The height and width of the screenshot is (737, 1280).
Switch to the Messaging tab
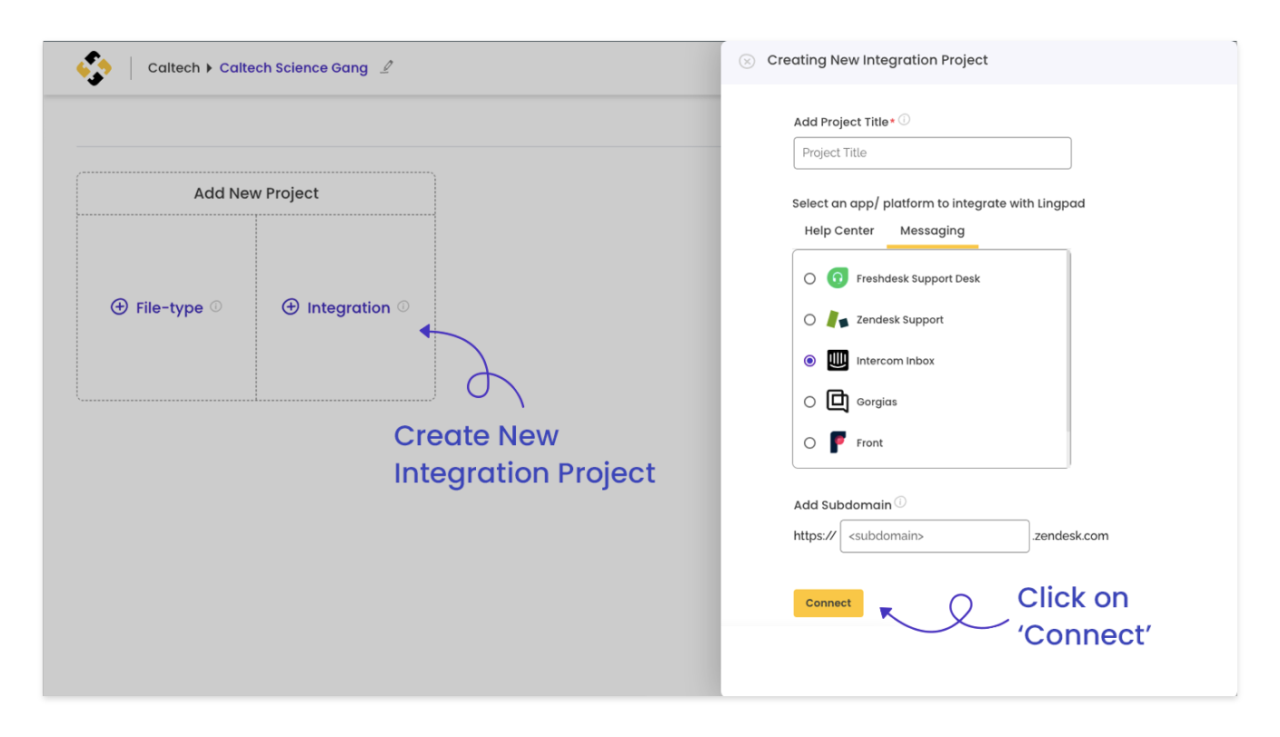click(x=932, y=230)
